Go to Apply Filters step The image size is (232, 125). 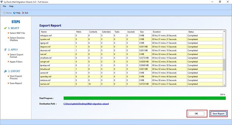[x=16, y=62]
